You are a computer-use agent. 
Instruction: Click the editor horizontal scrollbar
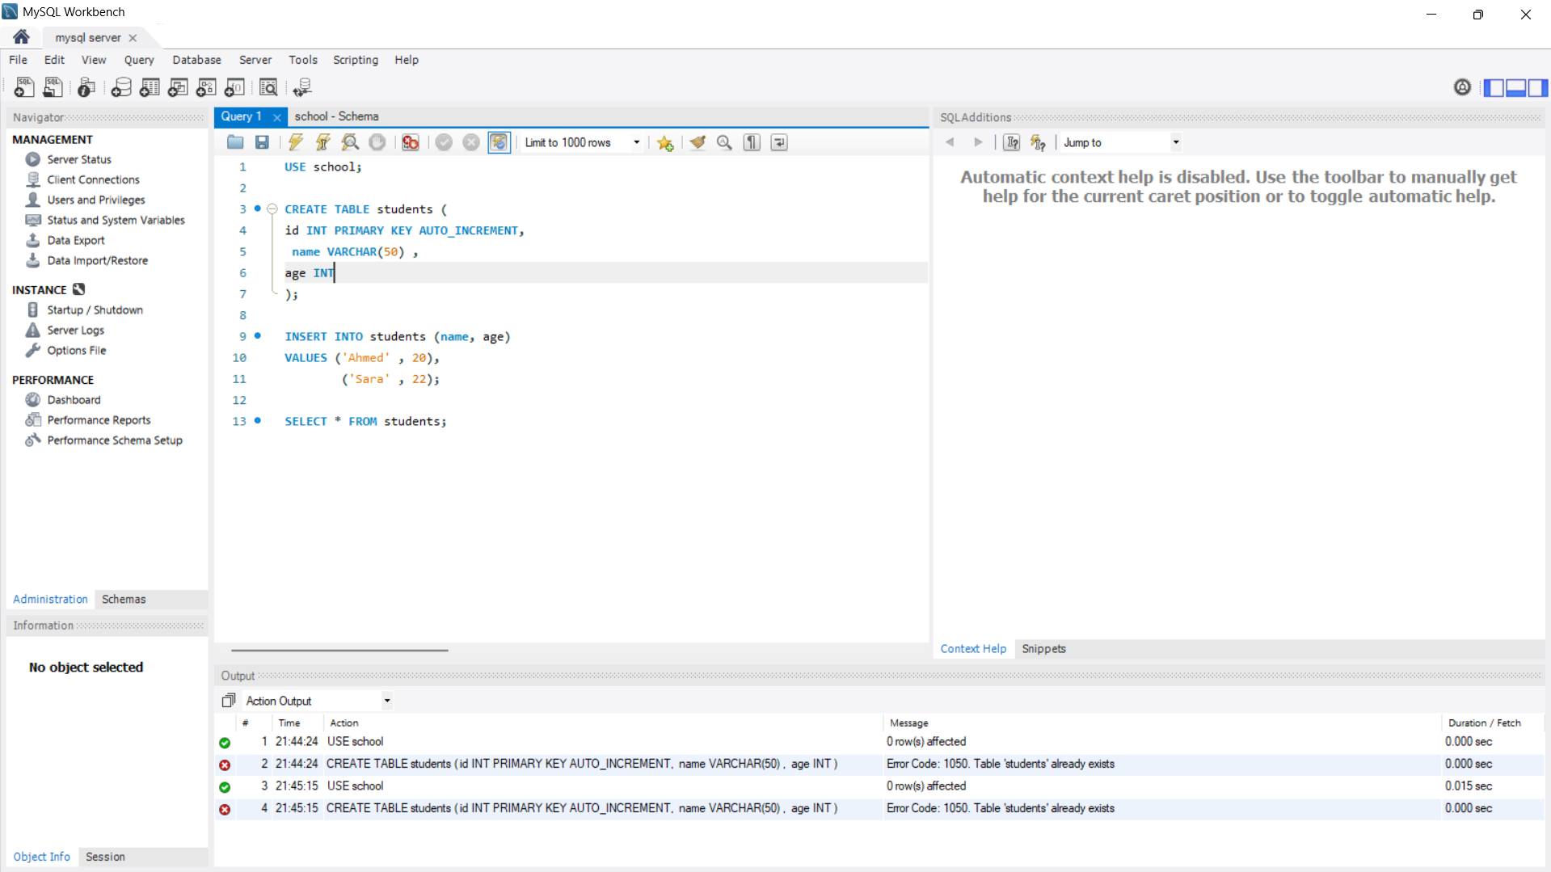coord(339,650)
